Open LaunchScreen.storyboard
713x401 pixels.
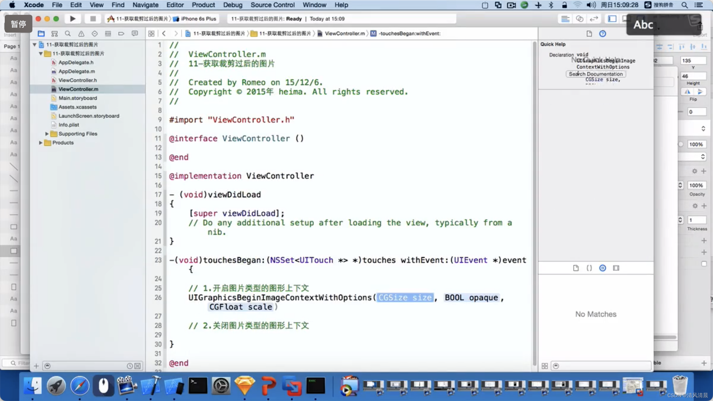(x=89, y=116)
